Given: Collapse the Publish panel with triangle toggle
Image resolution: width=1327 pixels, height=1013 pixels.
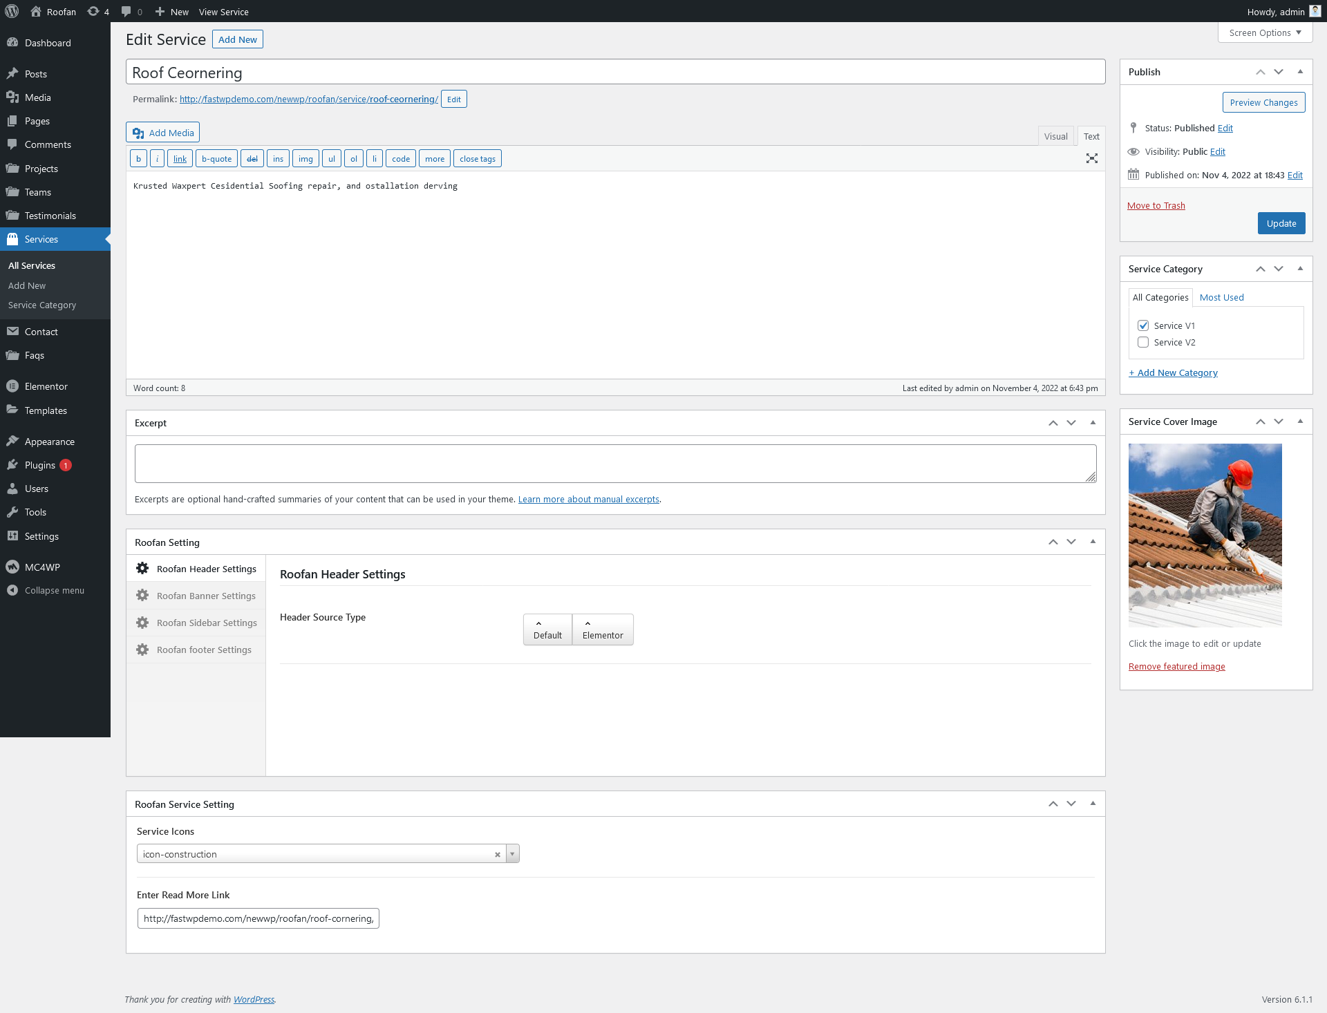Looking at the screenshot, I should pos(1300,72).
